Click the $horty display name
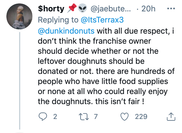Image resolution: width=182 pixels, height=133 pixels. click(x=52, y=9)
